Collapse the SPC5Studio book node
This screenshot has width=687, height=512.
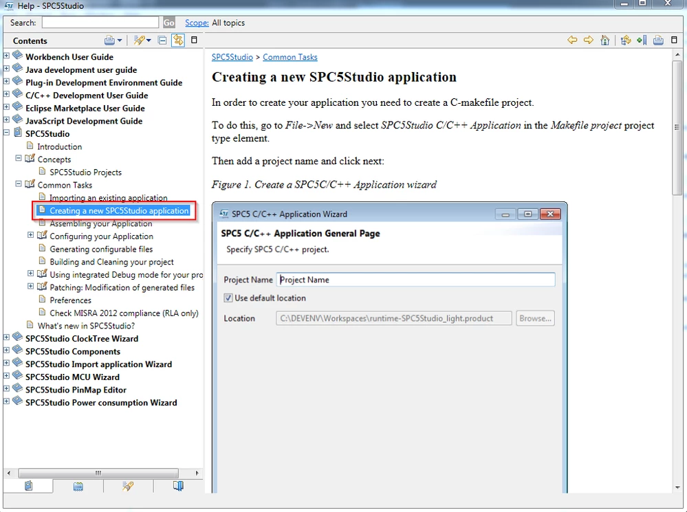click(x=7, y=132)
